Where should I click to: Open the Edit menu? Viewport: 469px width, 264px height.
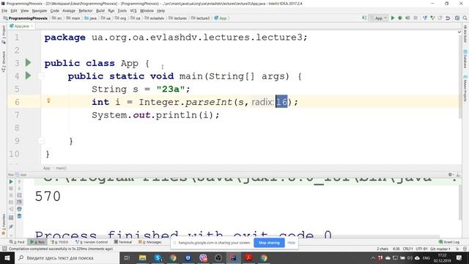14,11
